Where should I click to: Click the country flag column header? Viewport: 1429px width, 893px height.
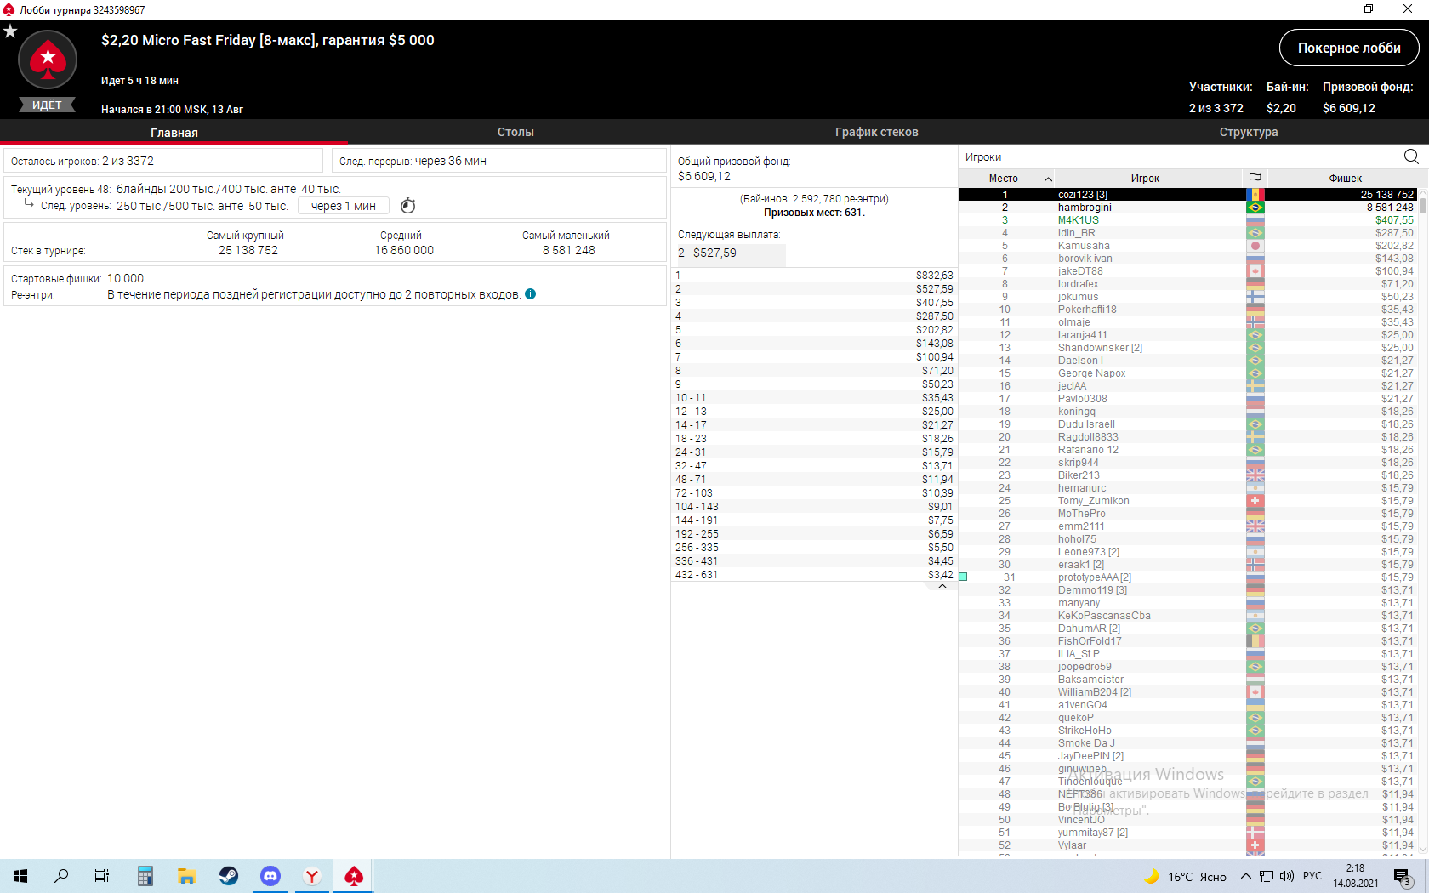click(1254, 179)
